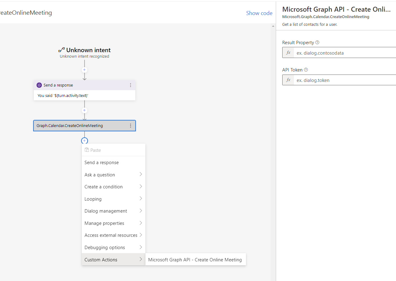Screen dimensions: 396x281
Task: Expand chevron beside Create a condition
Action: click(x=141, y=187)
